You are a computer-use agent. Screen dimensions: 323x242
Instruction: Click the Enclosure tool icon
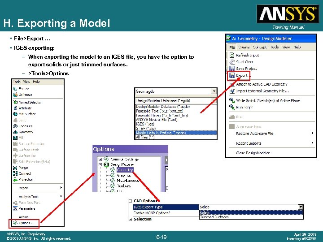click(15, 126)
